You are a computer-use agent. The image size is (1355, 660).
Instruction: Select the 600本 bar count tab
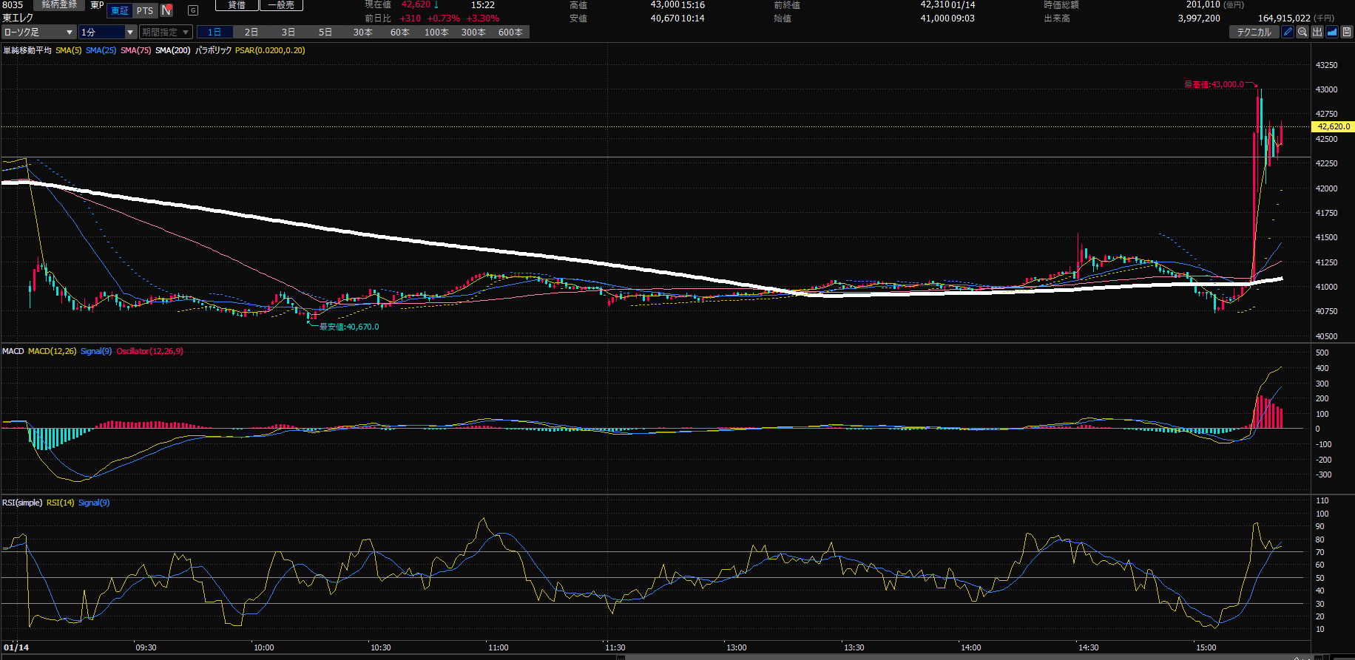click(x=510, y=32)
